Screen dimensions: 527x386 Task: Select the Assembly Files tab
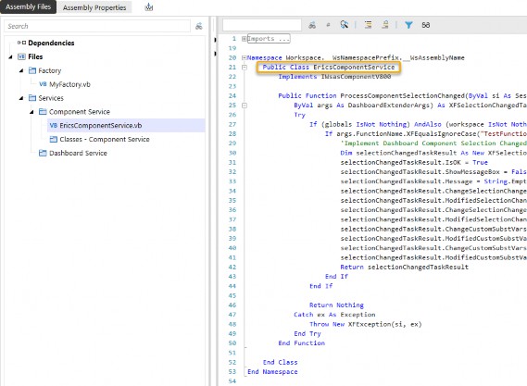pyautogui.click(x=28, y=6)
